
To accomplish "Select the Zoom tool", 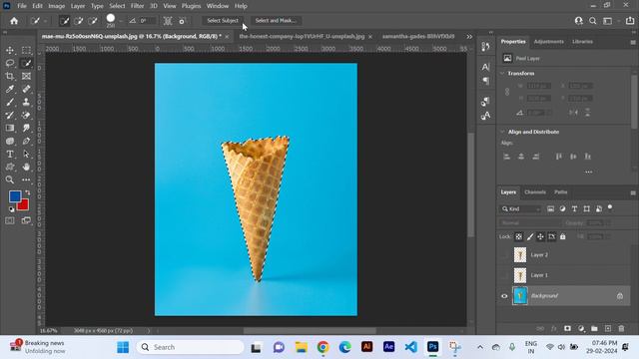I will [10, 179].
